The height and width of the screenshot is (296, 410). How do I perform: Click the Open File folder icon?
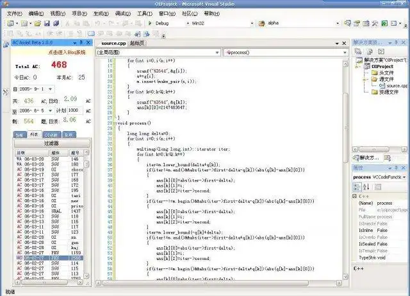[38, 23]
